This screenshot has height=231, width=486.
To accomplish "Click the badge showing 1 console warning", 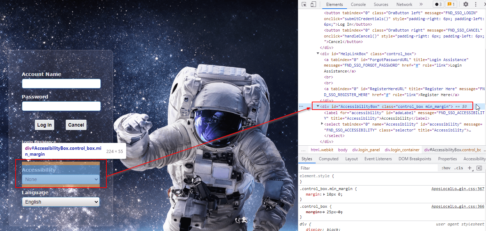I will point(451,4).
